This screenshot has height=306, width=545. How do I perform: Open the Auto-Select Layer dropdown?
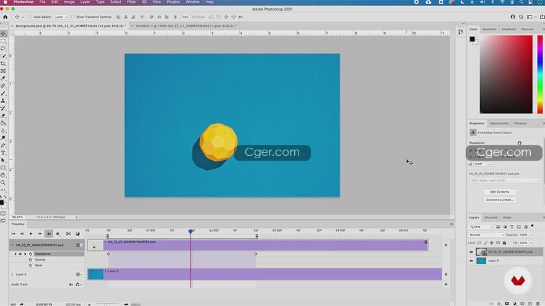[61, 17]
